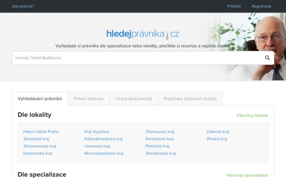
Task: Open the Vzory dokumentů tab
Action: 133,99
